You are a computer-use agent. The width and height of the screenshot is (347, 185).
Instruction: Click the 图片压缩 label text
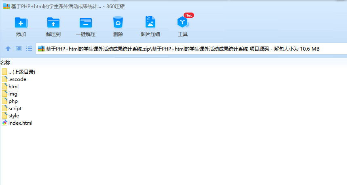click(150, 34)
